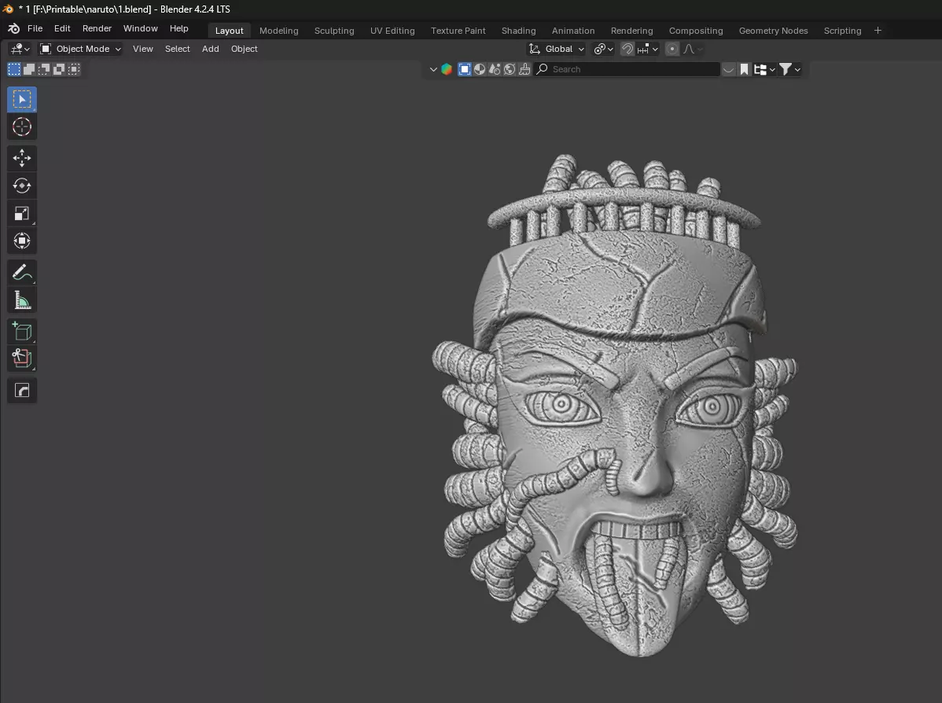The height and width of the screenshot is (703, 942).
Task: Select the Annotate pencil tool
Action: [22, 272]
